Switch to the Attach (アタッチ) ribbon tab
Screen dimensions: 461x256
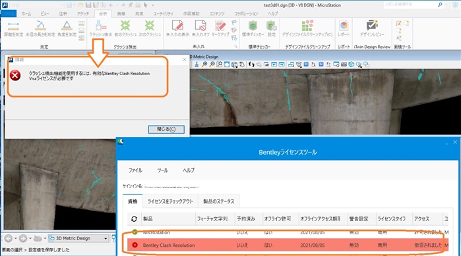click(x=83, y=13)
